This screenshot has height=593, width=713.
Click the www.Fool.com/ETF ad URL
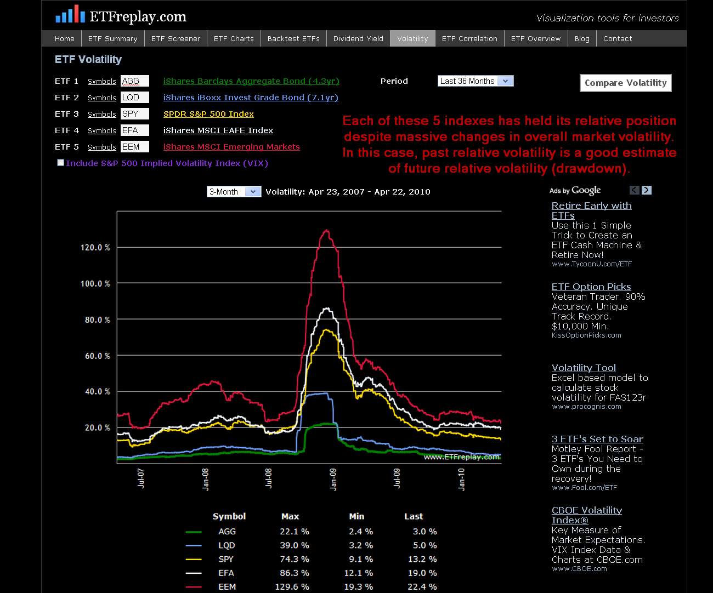click(x=584, y=488)
